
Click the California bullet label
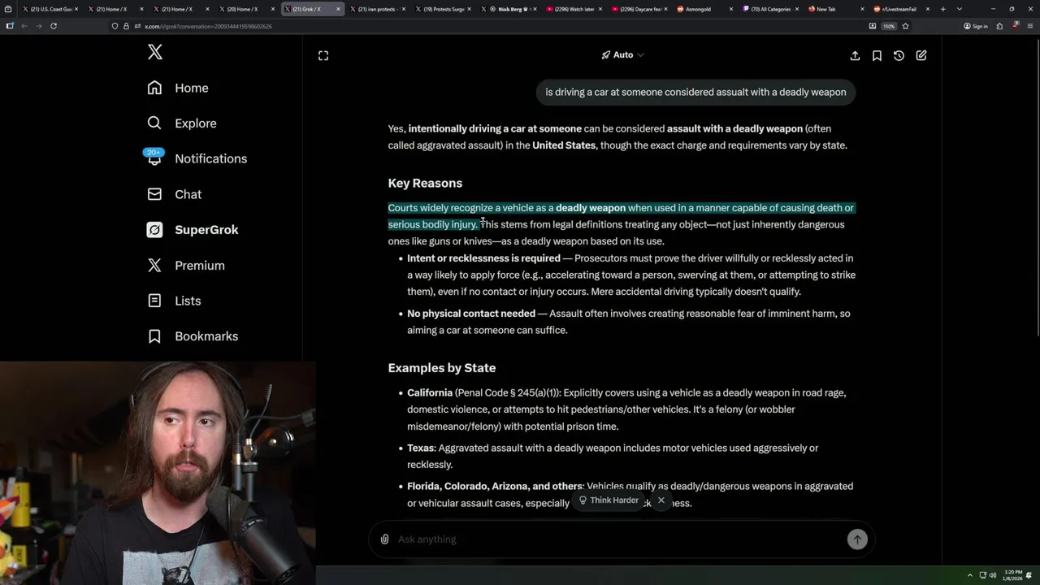pos(430,393)
